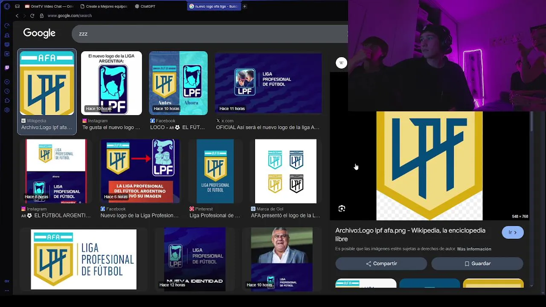546x307 pixels.
Task: Click the padlock site info icon
Action: tap(41, 16)
